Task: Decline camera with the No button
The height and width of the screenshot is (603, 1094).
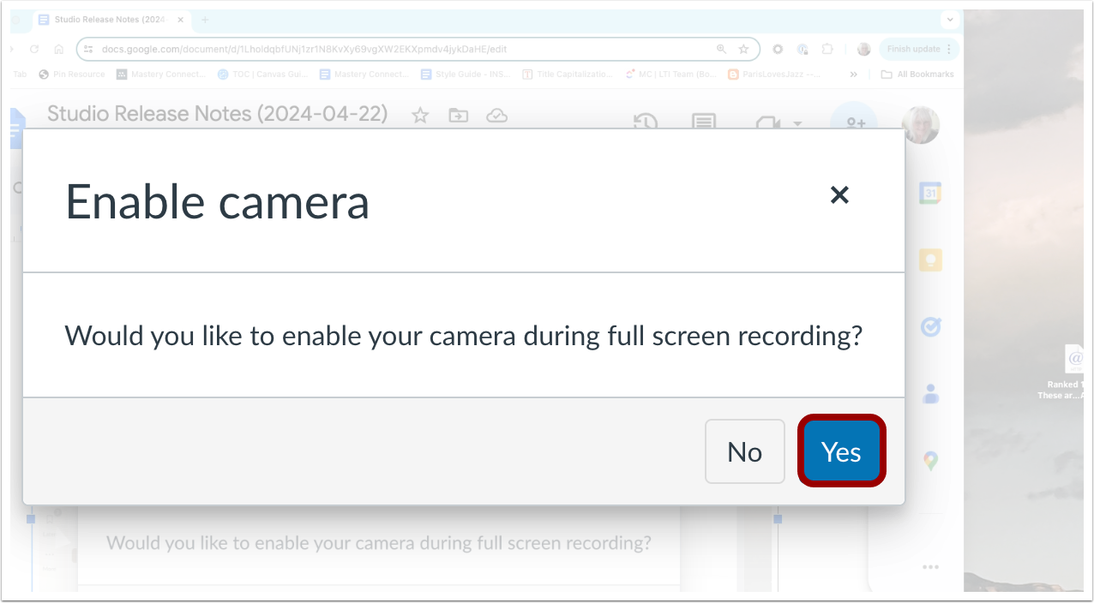Action: click(x=744, y=451)
